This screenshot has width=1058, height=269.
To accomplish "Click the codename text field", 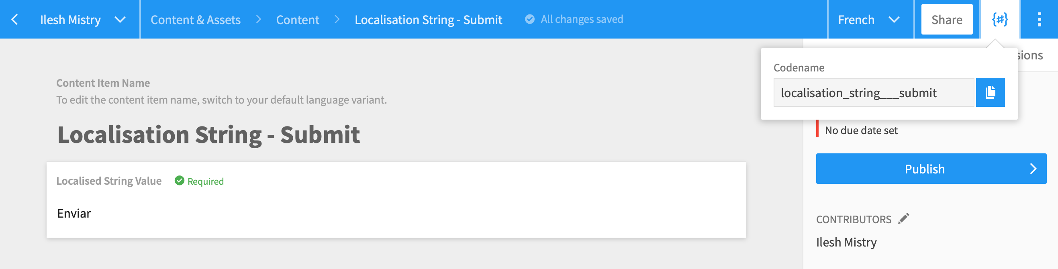I will click(873, 93).
